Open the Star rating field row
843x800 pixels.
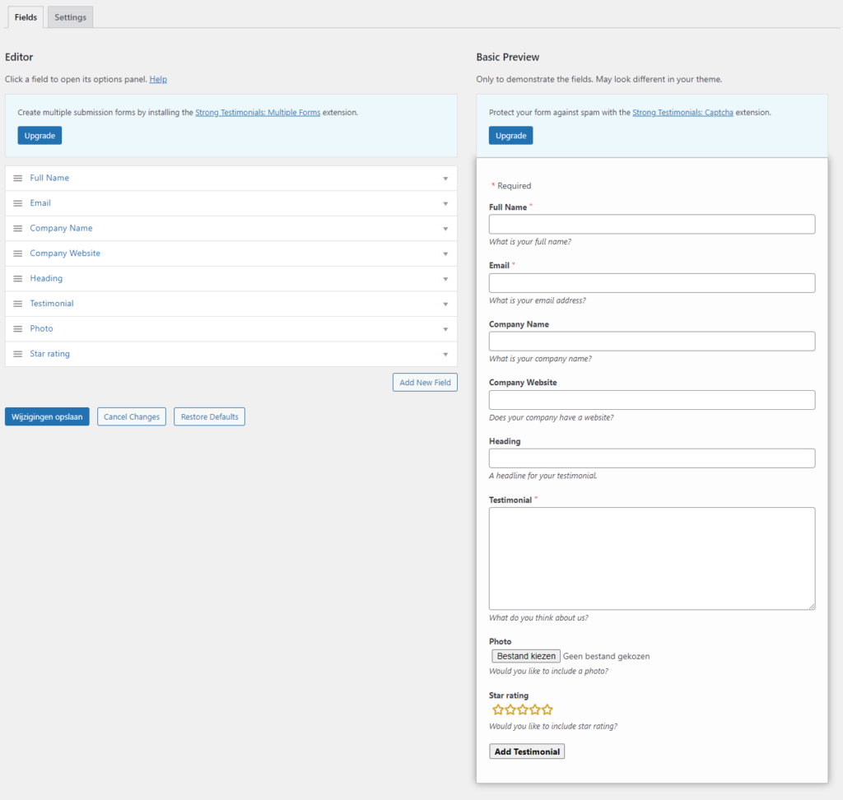pos(231,354)
